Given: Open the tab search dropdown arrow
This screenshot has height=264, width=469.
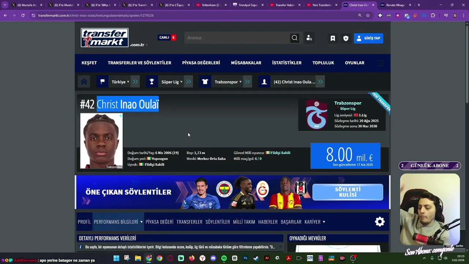Looking at the screenshot, I should point(5,5).
